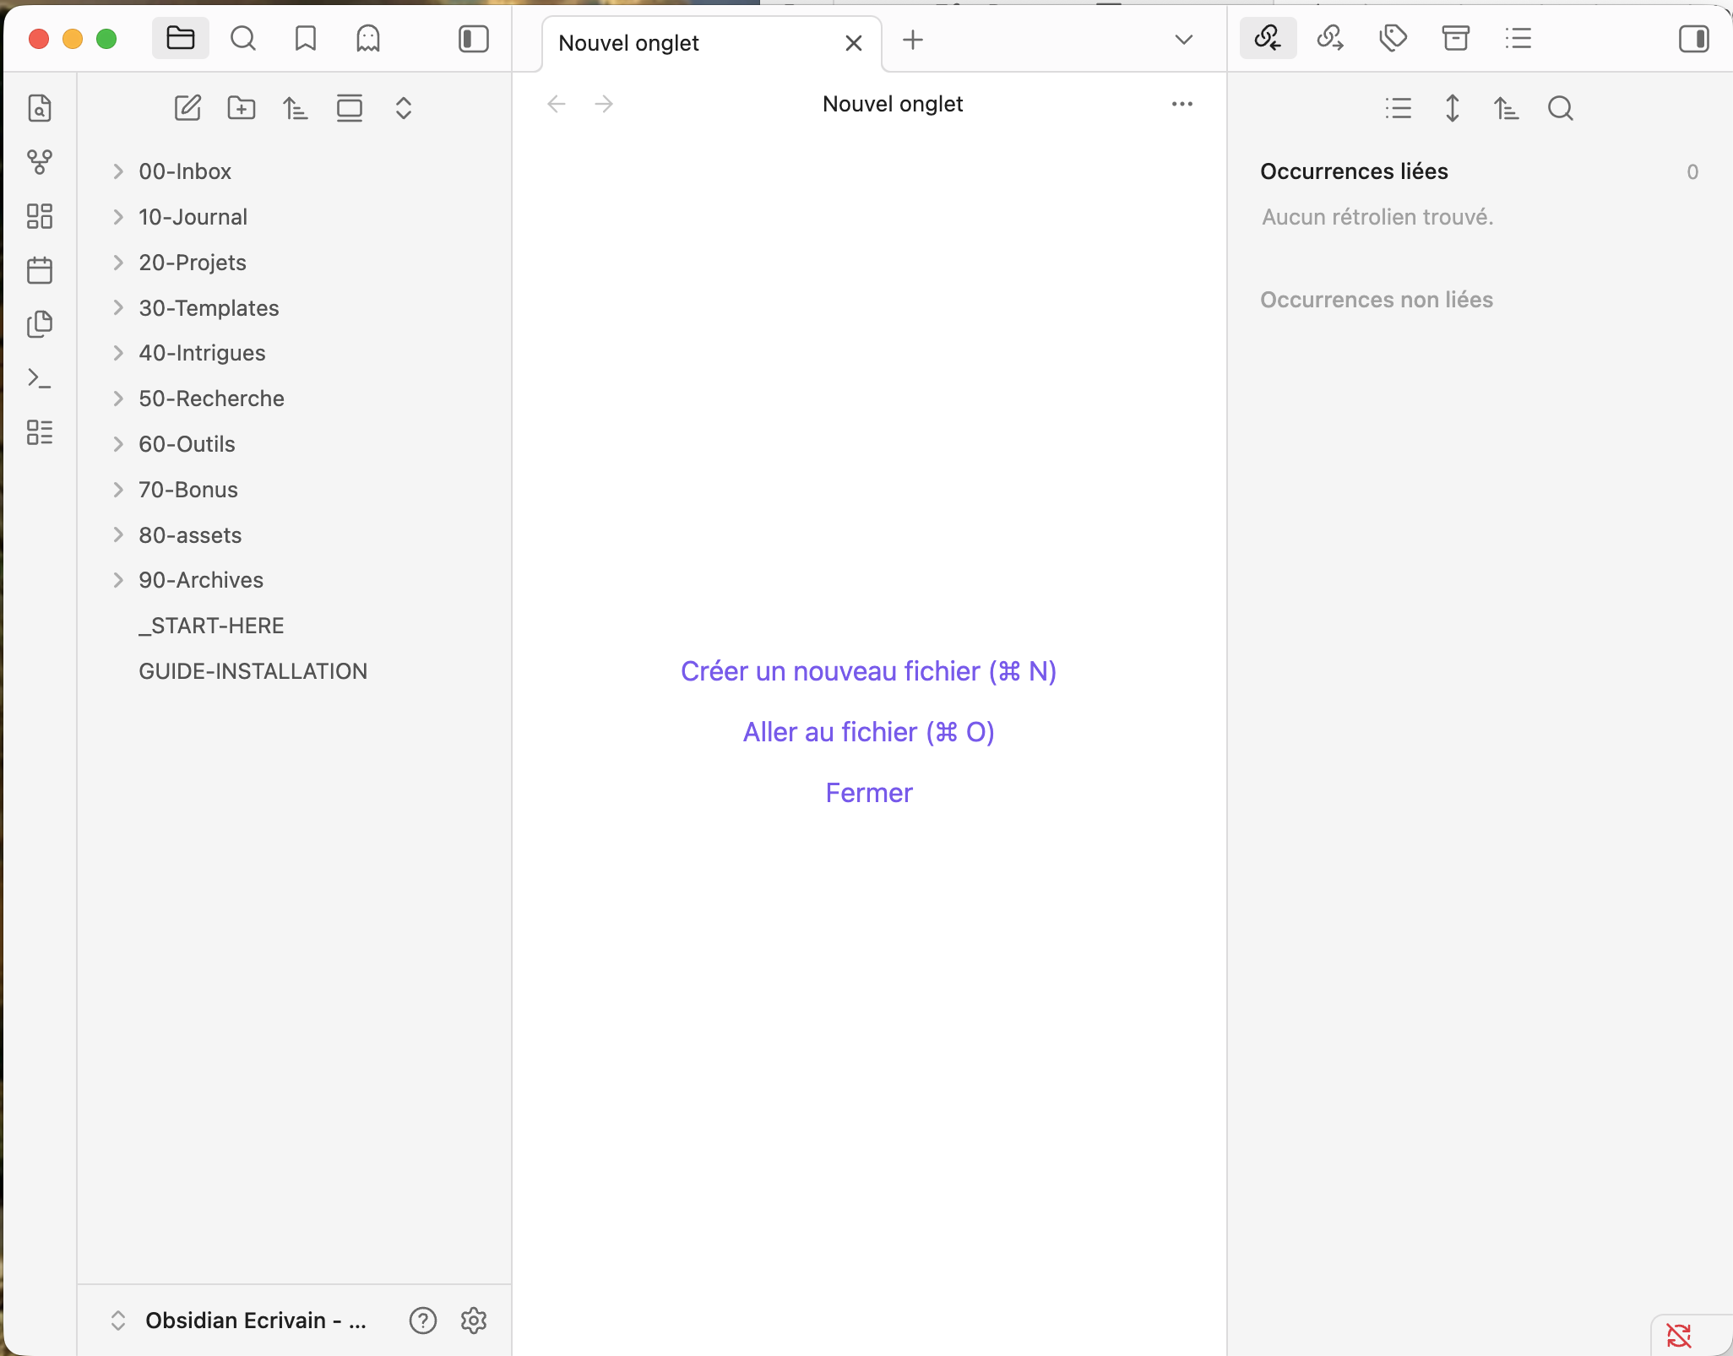The height and width of the screenshot is (1356, 1733).
Task: Click 'Créer un nouveau fichier' link
Action: click(868, 671)
